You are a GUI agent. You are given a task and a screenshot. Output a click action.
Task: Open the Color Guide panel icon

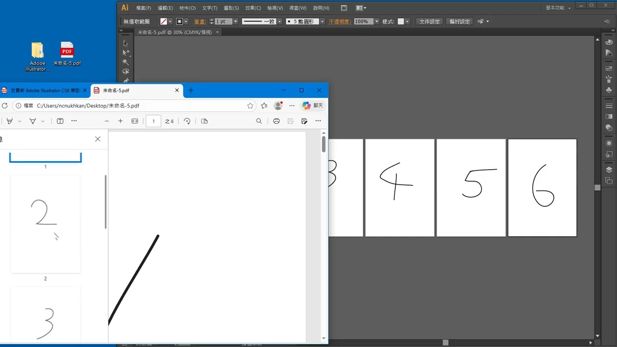[609, 53]
